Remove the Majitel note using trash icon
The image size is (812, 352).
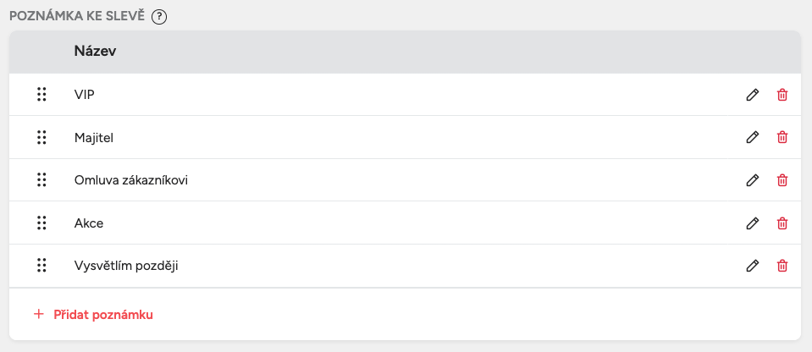click(782, 137)
